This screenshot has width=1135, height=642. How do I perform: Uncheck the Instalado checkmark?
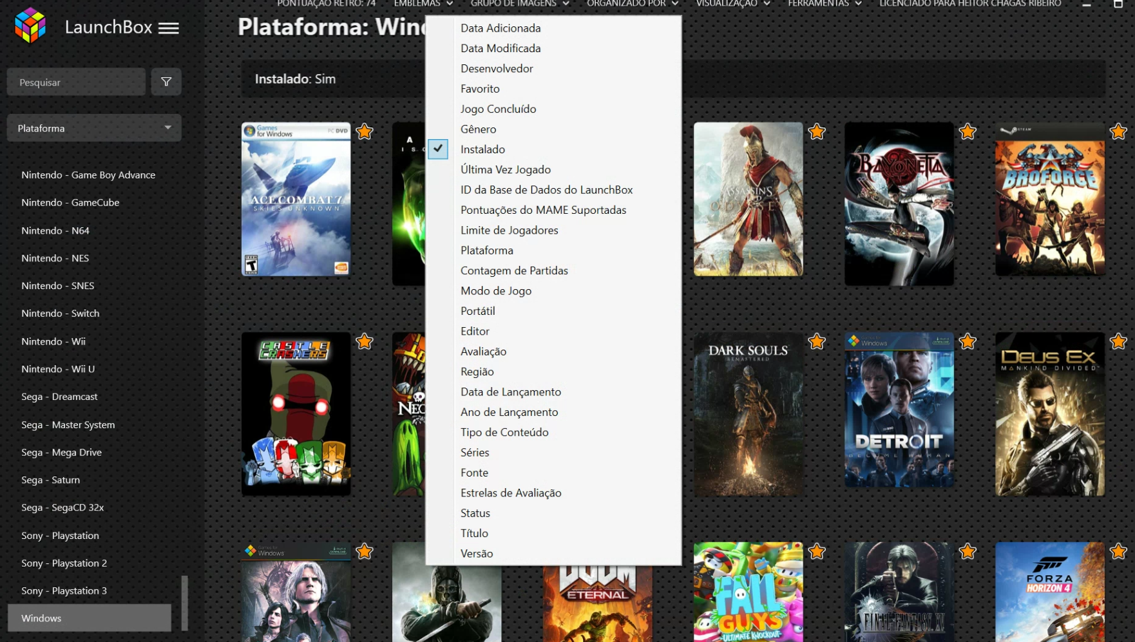pos(438,149)
